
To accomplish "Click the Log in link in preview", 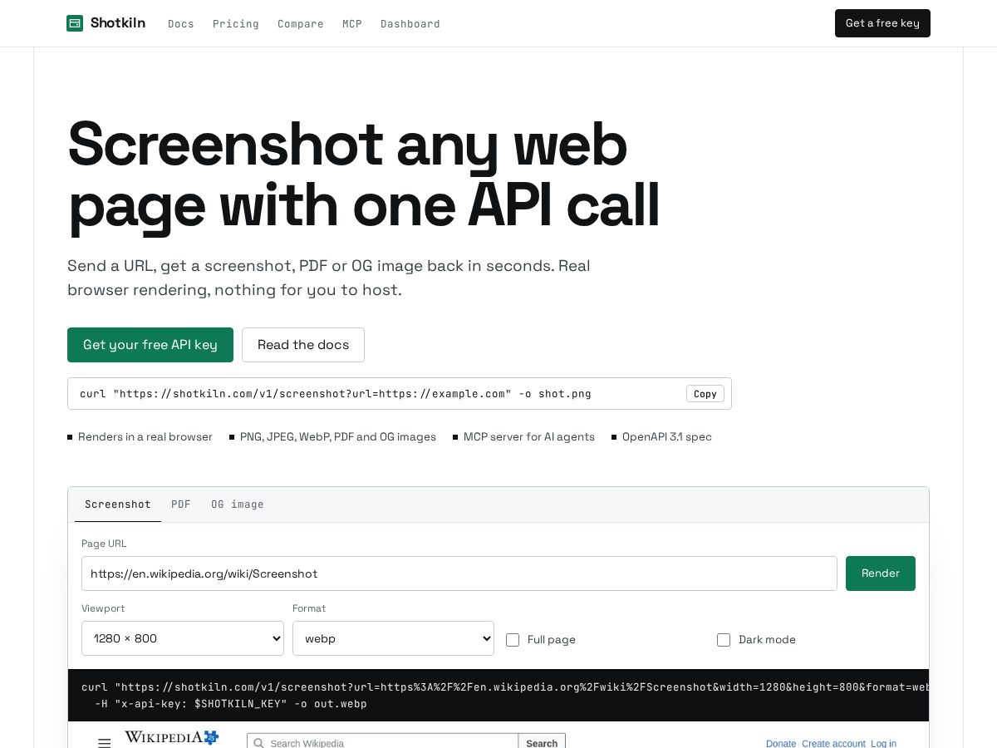I will 883,743.
